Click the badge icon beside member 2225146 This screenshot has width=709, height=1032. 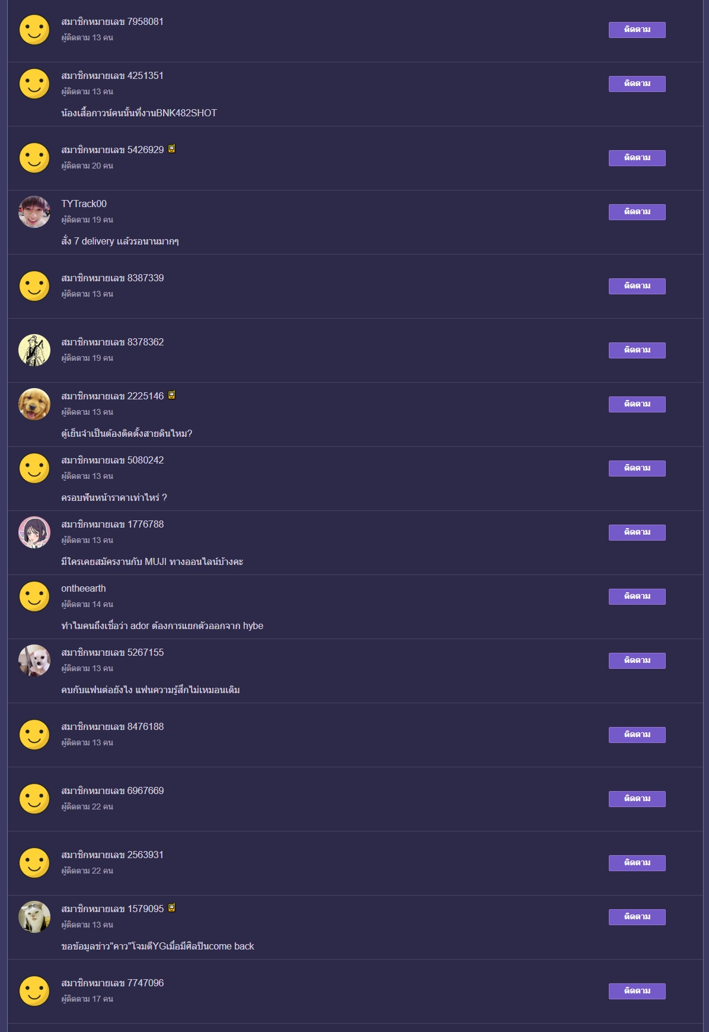(x=171, y=395)
